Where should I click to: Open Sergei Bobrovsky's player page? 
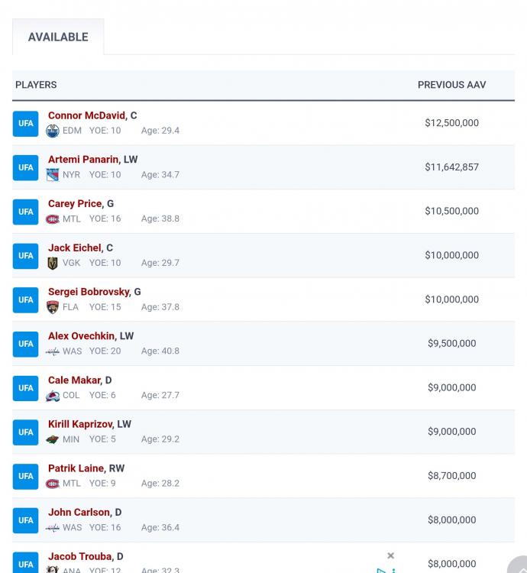(x=89, y=292)
